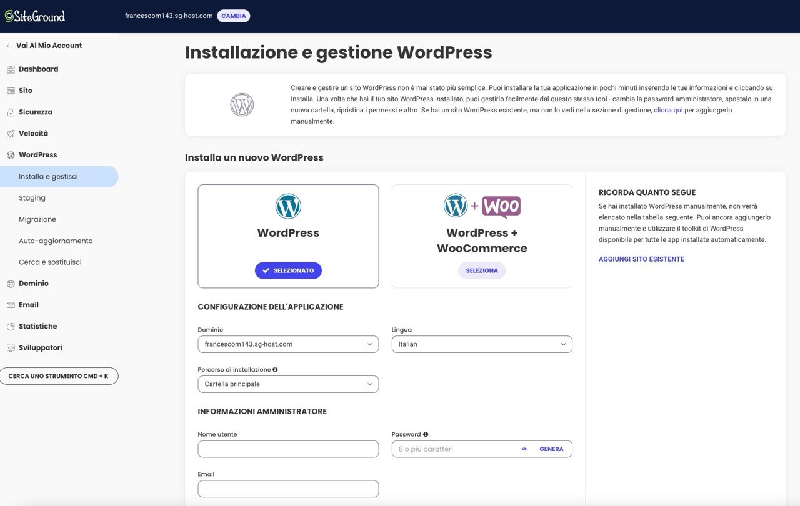This screenshot has height=506, width=800.
Task: Open the Dominio dropdown
Action: coord(288,344)
